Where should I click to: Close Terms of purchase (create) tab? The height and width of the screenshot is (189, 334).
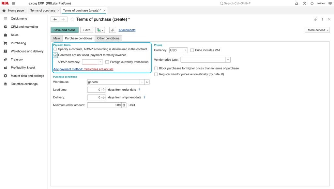[x=104, y=10]
